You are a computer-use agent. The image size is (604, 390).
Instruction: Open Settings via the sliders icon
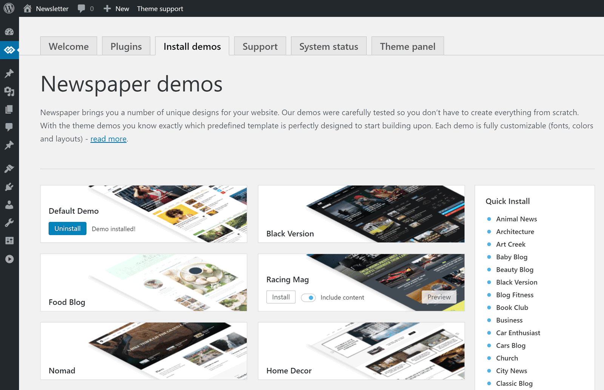pos(9,240)
